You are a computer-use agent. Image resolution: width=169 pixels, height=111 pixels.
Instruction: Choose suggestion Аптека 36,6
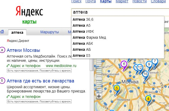point(83,19)
